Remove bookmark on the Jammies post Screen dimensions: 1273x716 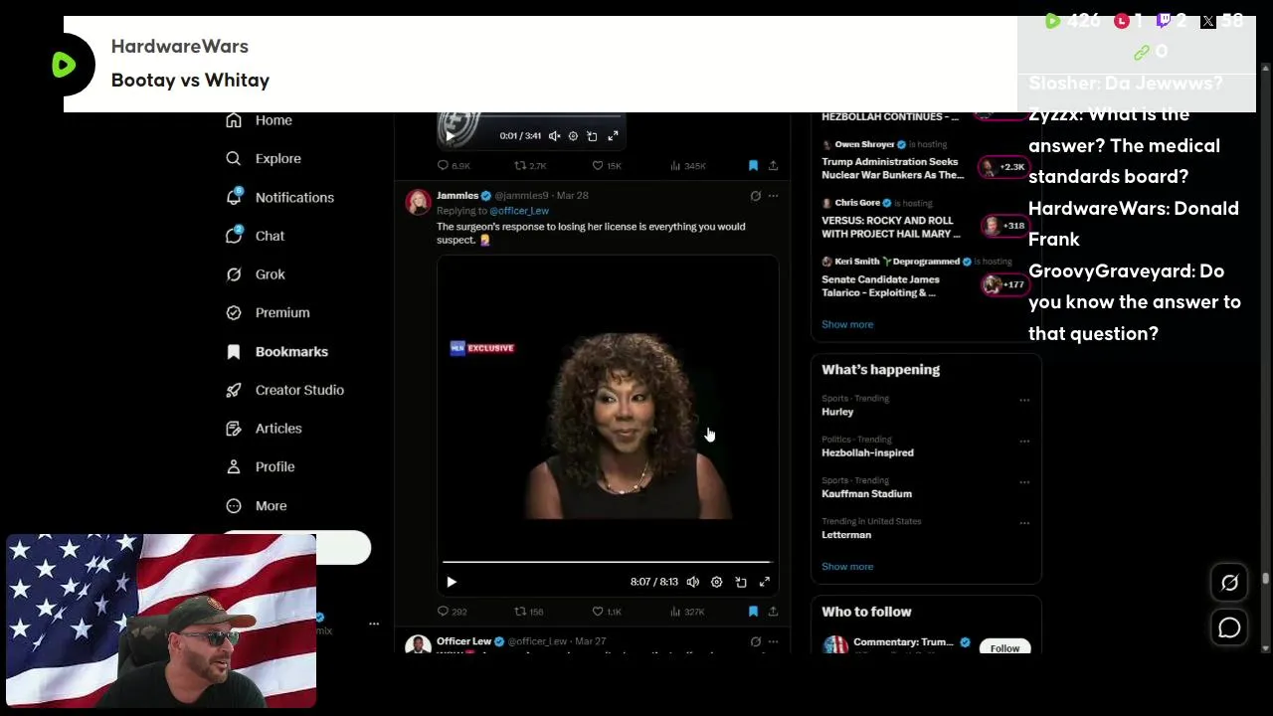click(753, 612)
